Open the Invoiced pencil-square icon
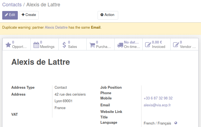 point(148,45)
